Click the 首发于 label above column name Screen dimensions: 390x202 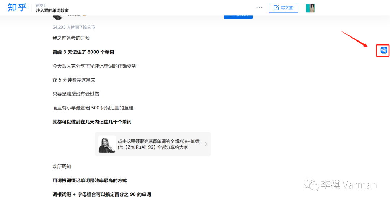(41, 5)
